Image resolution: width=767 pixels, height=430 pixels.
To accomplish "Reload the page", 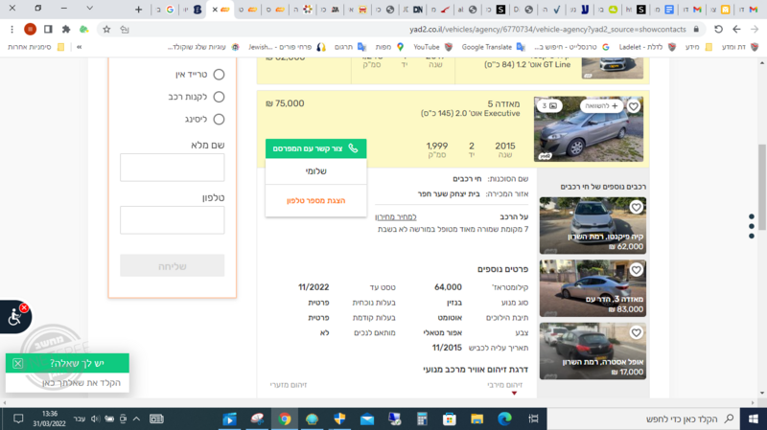I will (x=718, y=30).
